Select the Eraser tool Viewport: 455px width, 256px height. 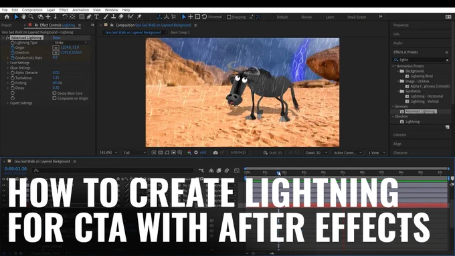[x=121, y=17]
